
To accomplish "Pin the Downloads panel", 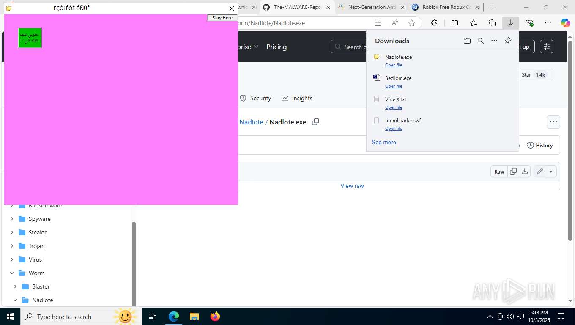I will (508, 41).
